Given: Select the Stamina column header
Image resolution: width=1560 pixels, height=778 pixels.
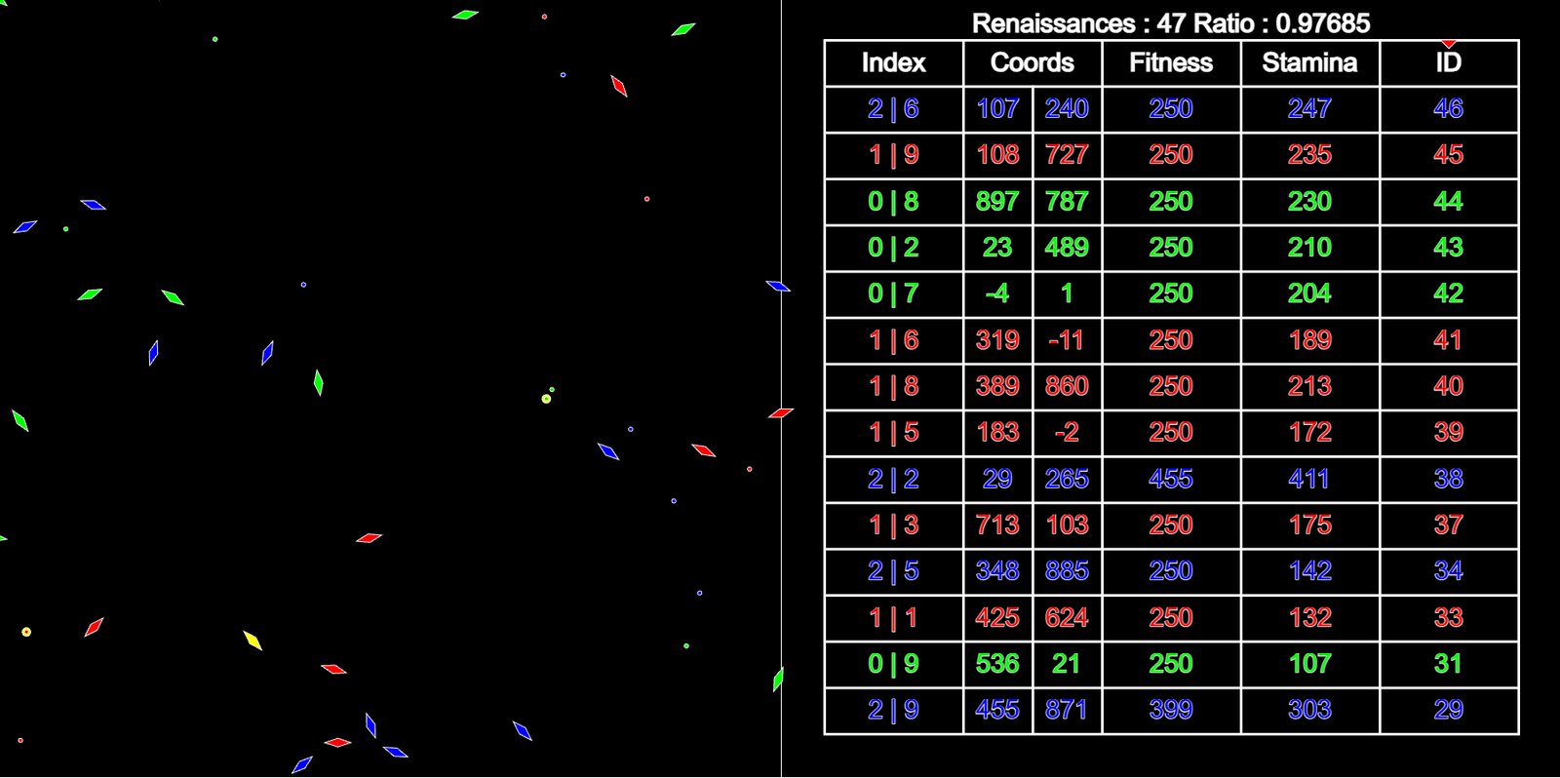Looking at the screenshot, I should [1309, 62].
